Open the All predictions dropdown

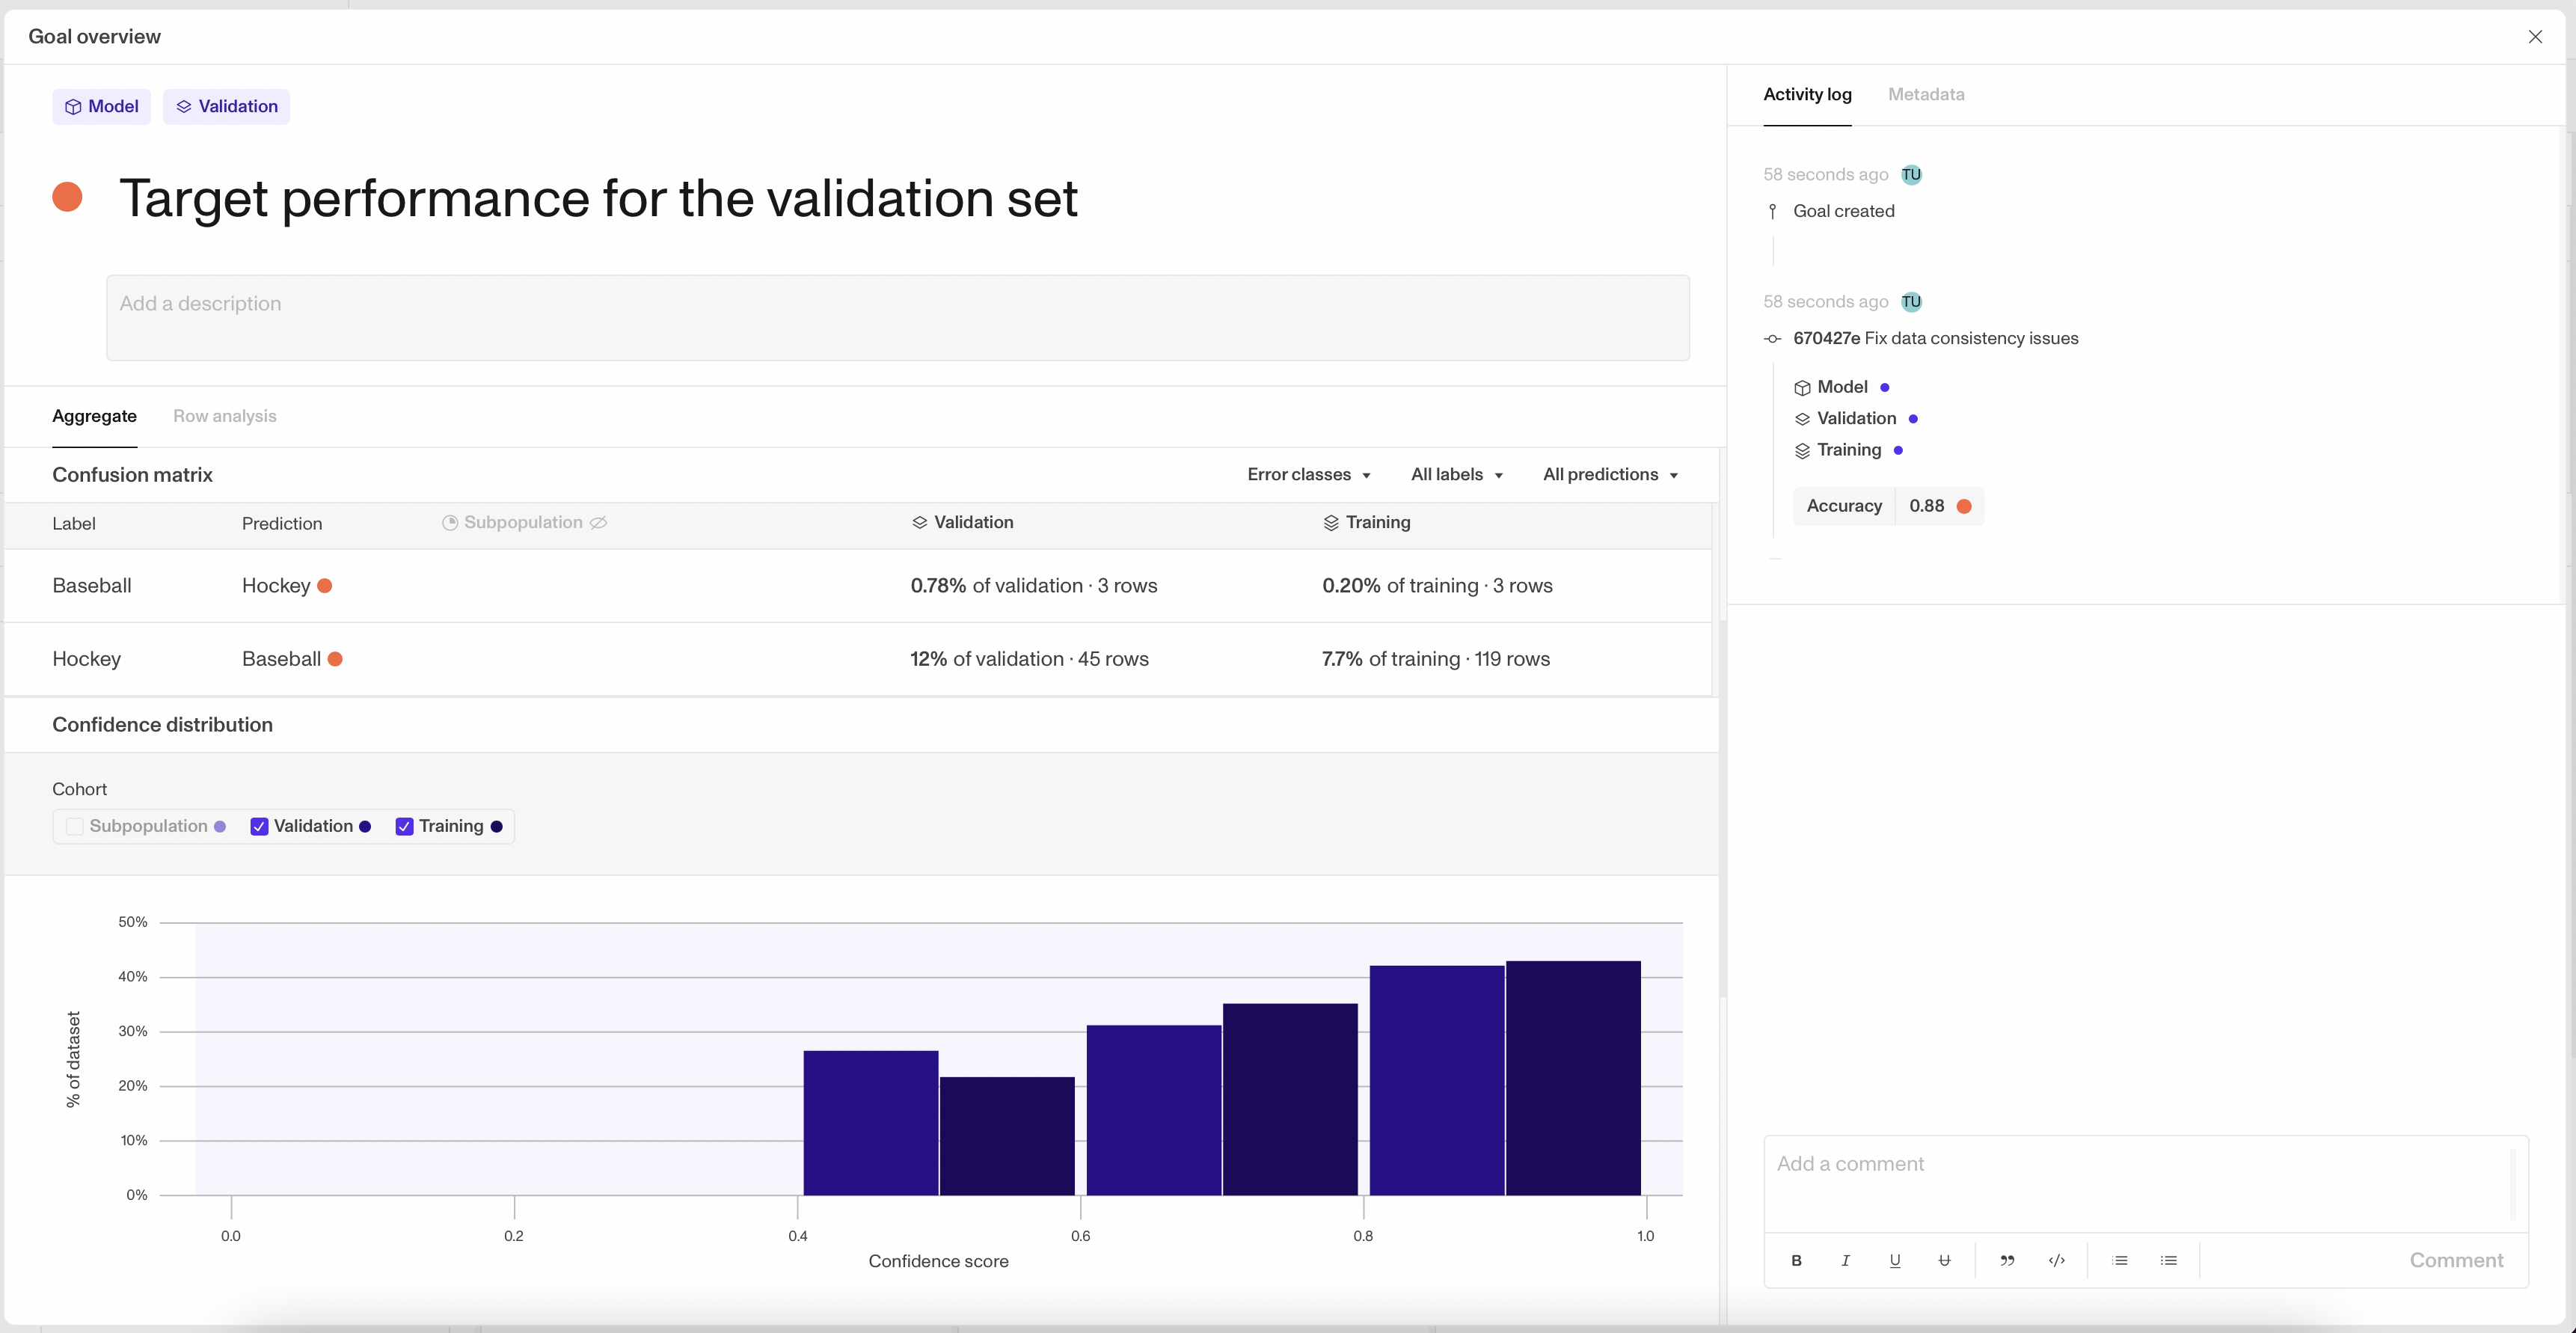coord(1609,474)
